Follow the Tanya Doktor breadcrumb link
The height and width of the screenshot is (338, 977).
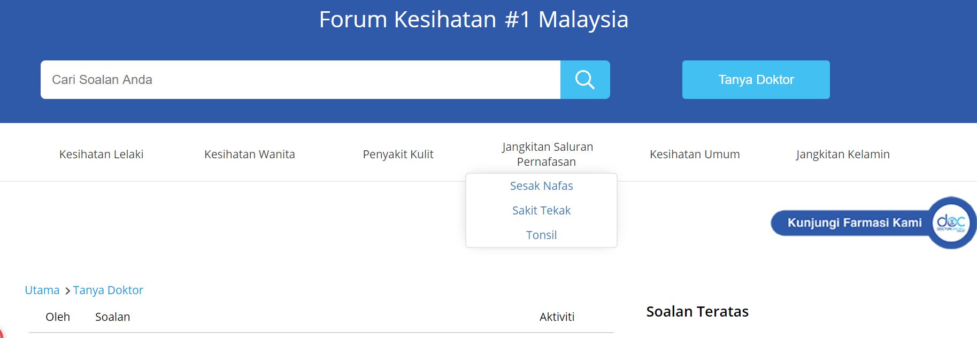[x=108, y=290]
